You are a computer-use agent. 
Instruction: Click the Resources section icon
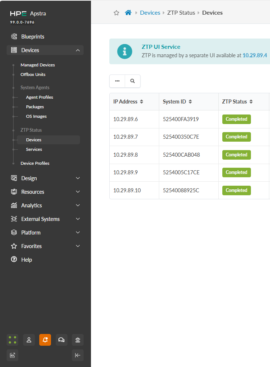(x=14, y=192)
